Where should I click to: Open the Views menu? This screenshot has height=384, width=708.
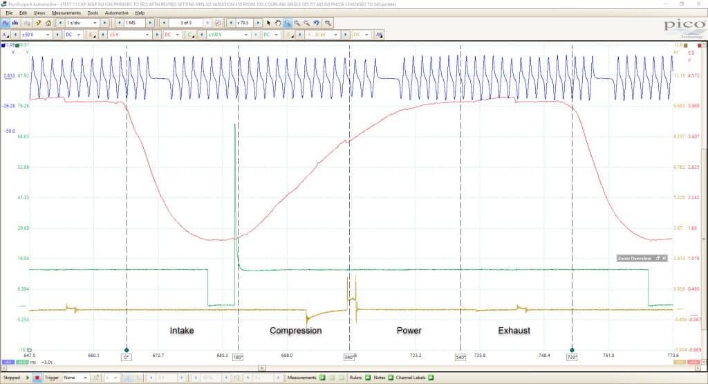click(x=39, y=13)
